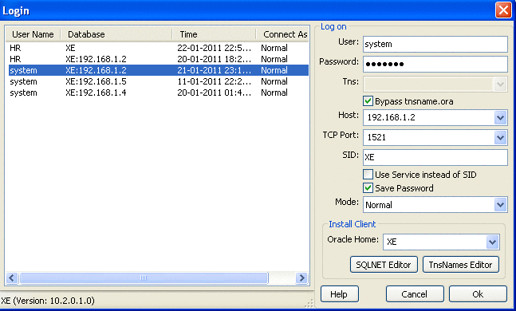Click time cell 22-01-2011 22:5...
516x311 pixels.
pos(215,48)
